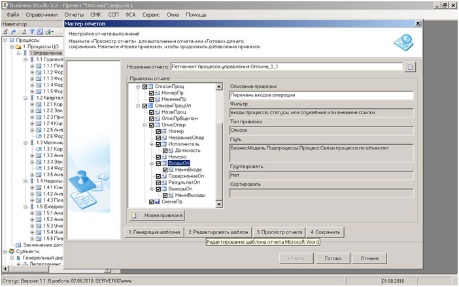
Task: Collapse the ОписОпер node in bindings tree
Action: [x=144, y=125]
